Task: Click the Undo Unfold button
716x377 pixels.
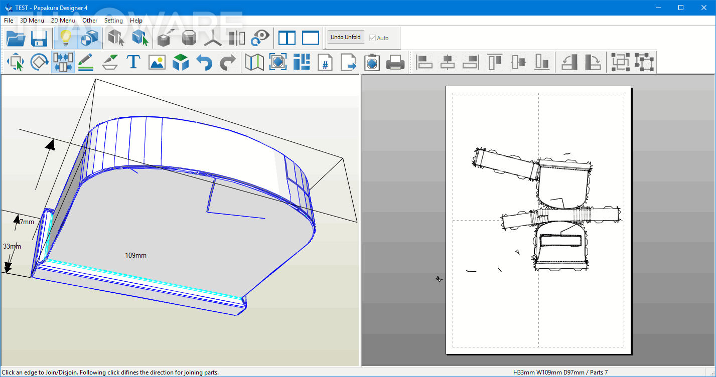Action: (345, 38)
